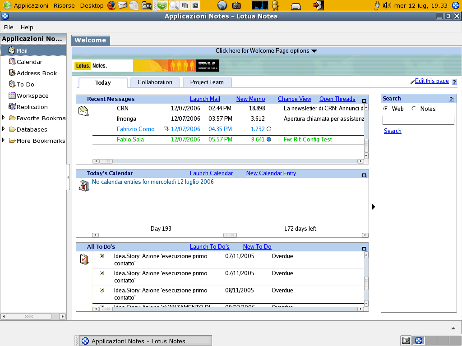
Task: Click the New Memo link
Action: tap(250, 99)
